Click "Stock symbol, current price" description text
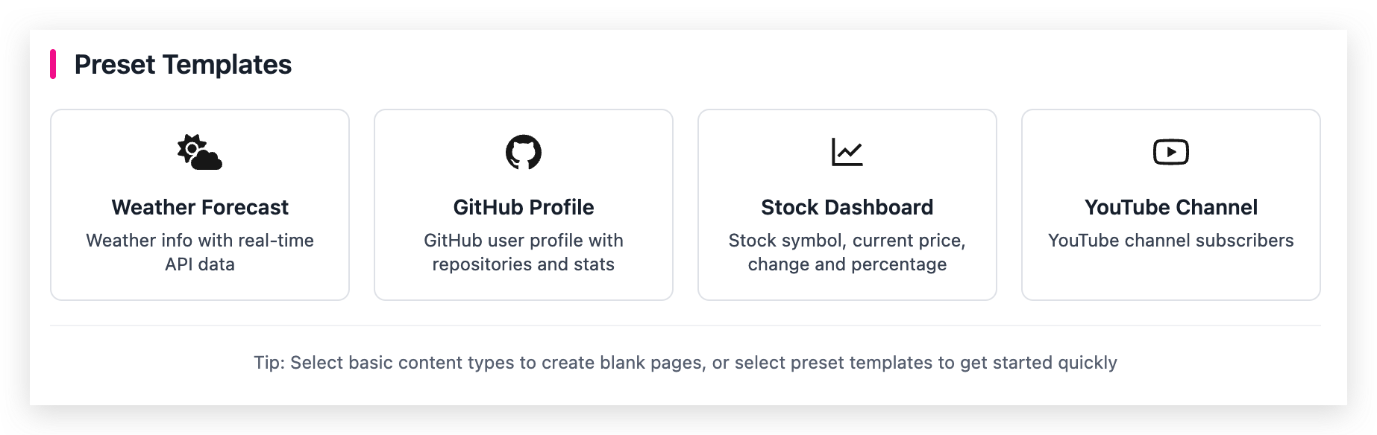 (x=847, y=252)
